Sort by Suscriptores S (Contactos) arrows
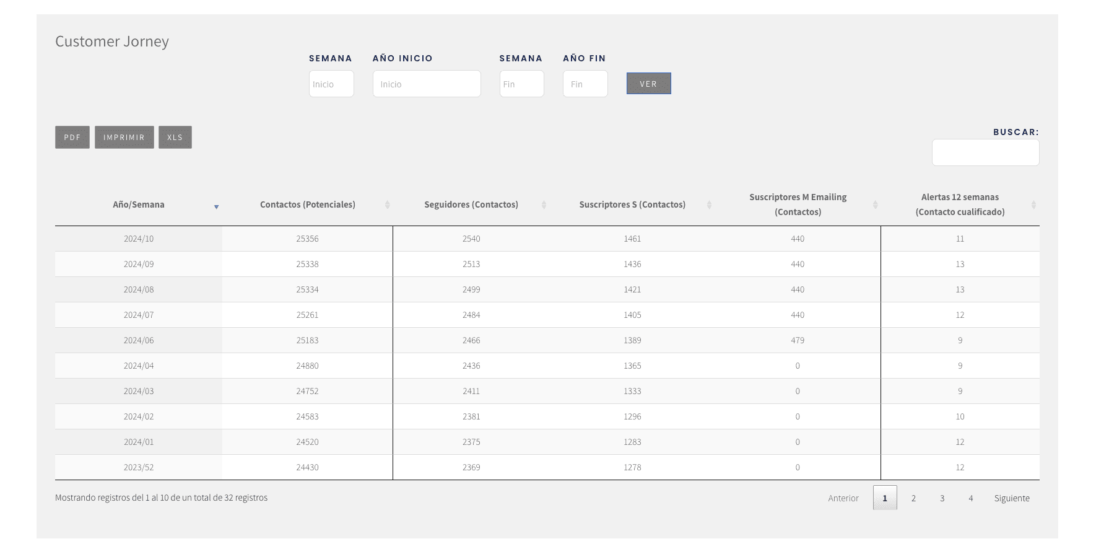Screen dimensions: 1096x549 [709, 204]
